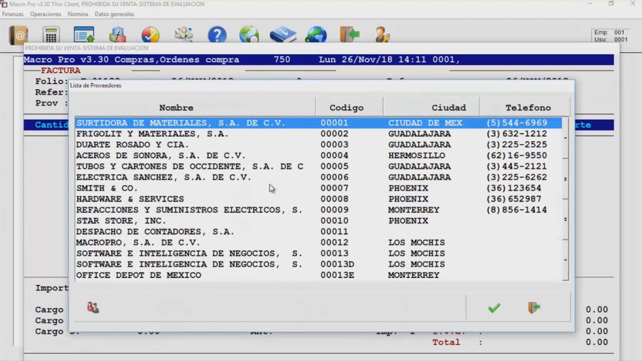Open the Nomina menu
Viewport: 642px width, 361px height.
(78, 14)
